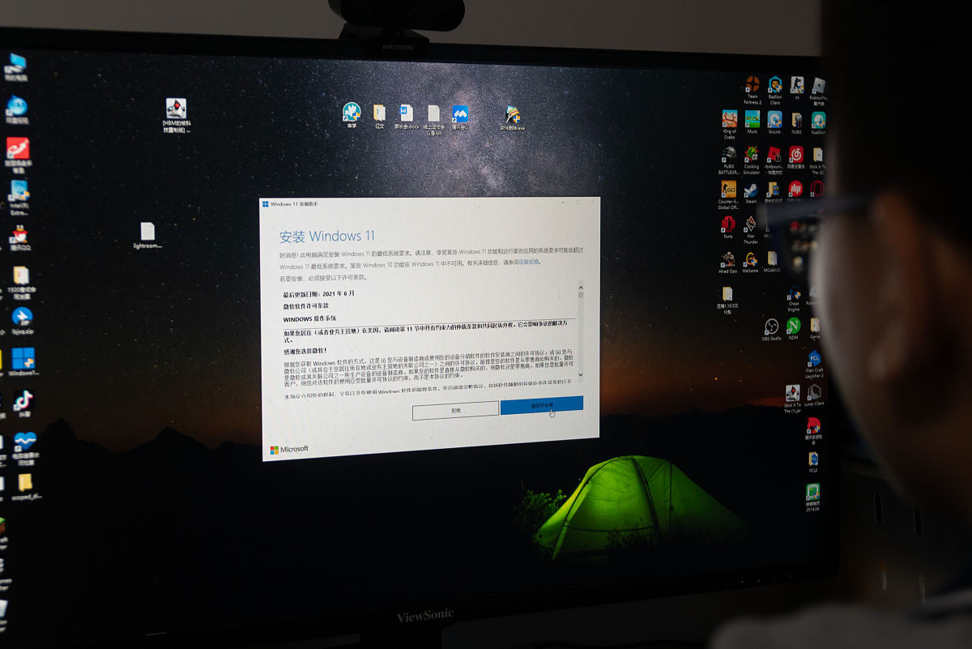Open the TikTok desktop shortcut

pos(22,400)
